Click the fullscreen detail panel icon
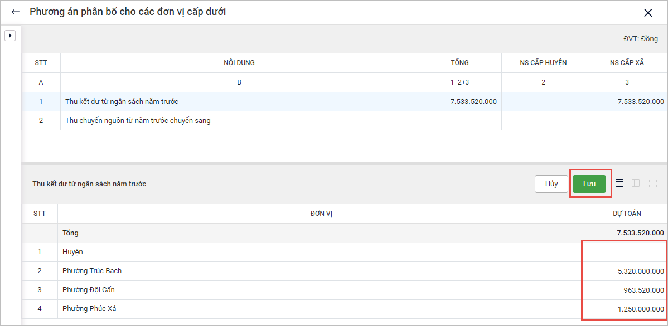Viewport: 668px width, 326px height. click(x=653, y=183)
